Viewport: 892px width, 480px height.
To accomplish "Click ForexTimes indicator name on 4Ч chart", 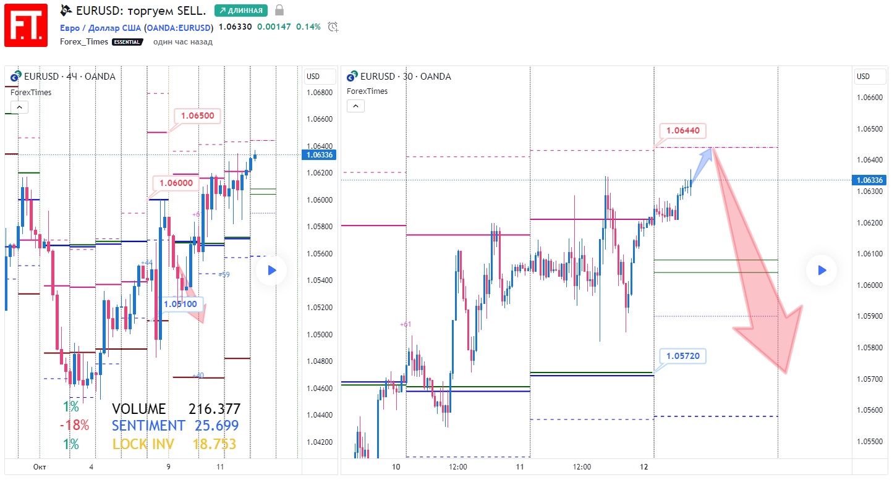I will [31, 92].
